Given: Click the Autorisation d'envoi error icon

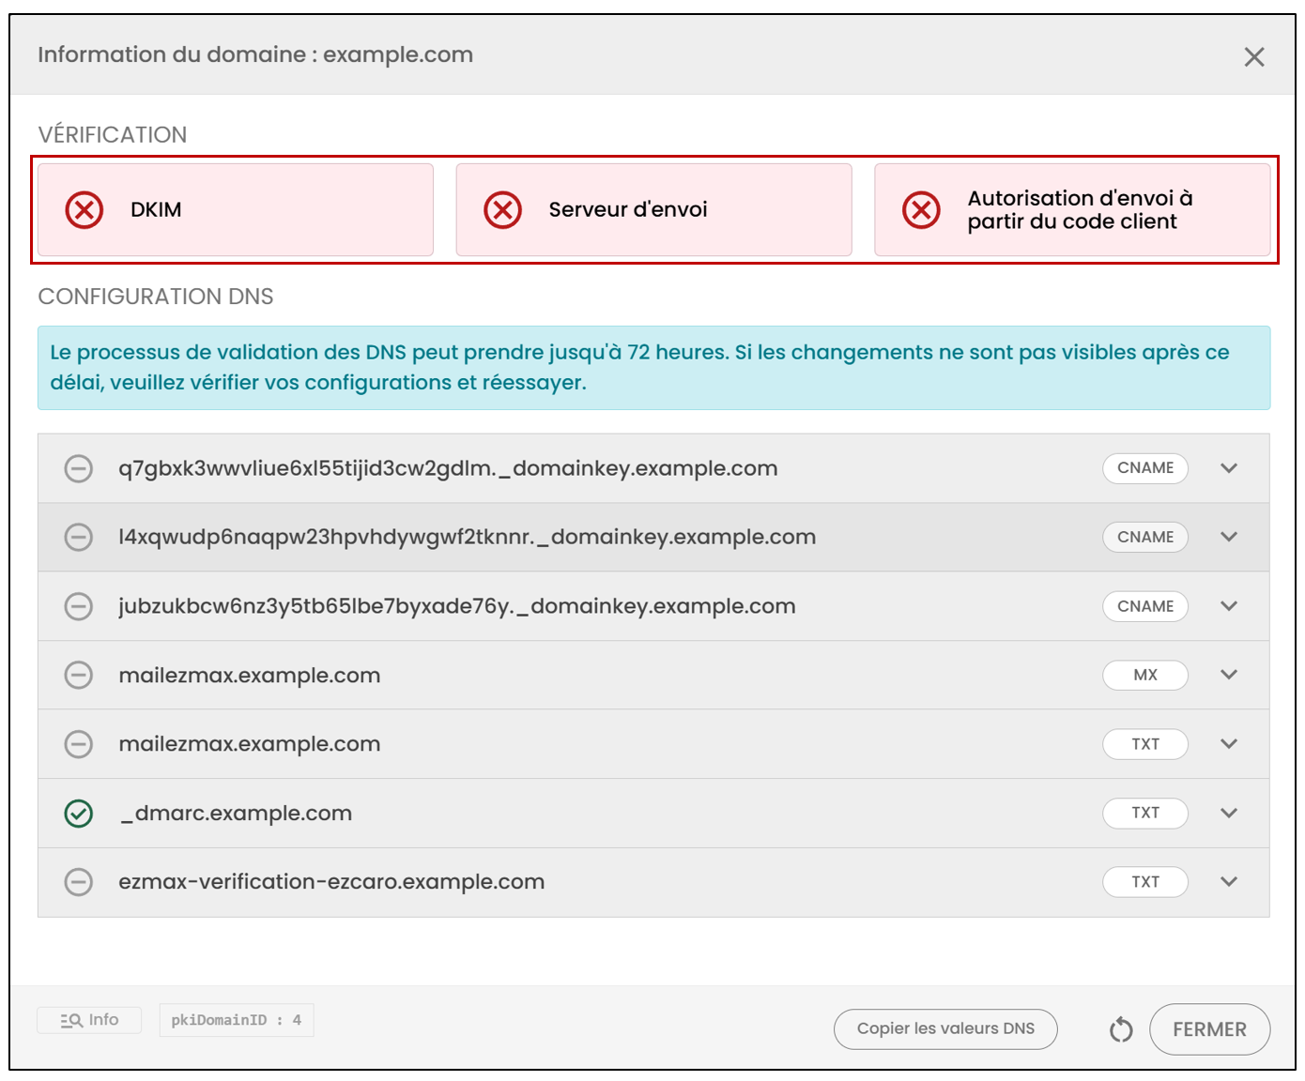Looking at the screenshot, I should point(922,209).
